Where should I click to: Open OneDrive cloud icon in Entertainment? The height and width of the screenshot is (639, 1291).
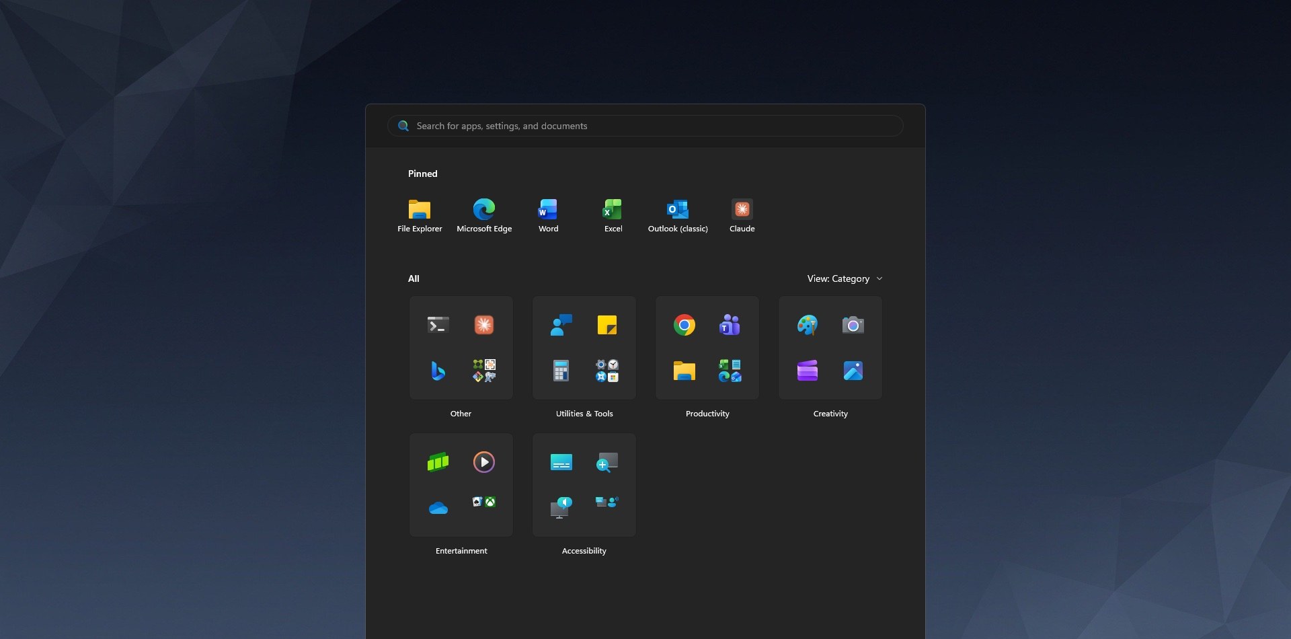[x=438, y=508]
